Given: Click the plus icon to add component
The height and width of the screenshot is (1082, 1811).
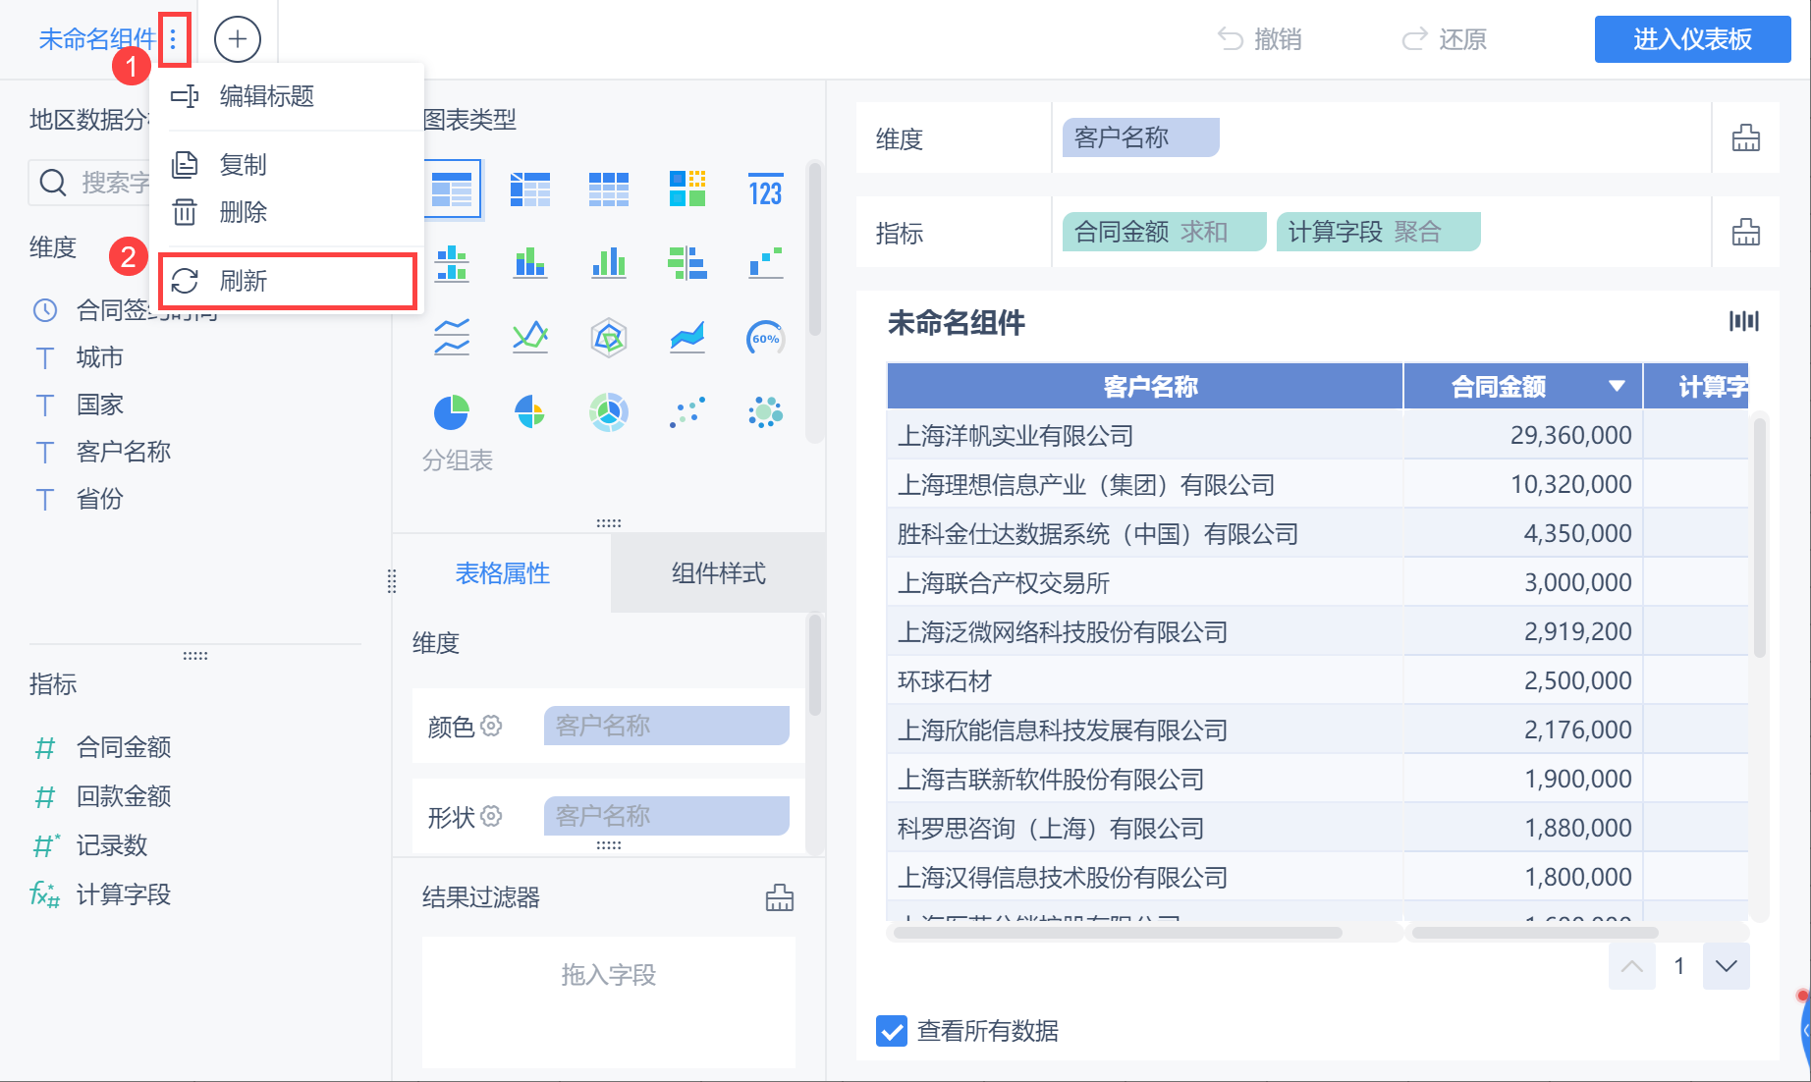Looking at the screenshot, I should [x=237, y=39].
